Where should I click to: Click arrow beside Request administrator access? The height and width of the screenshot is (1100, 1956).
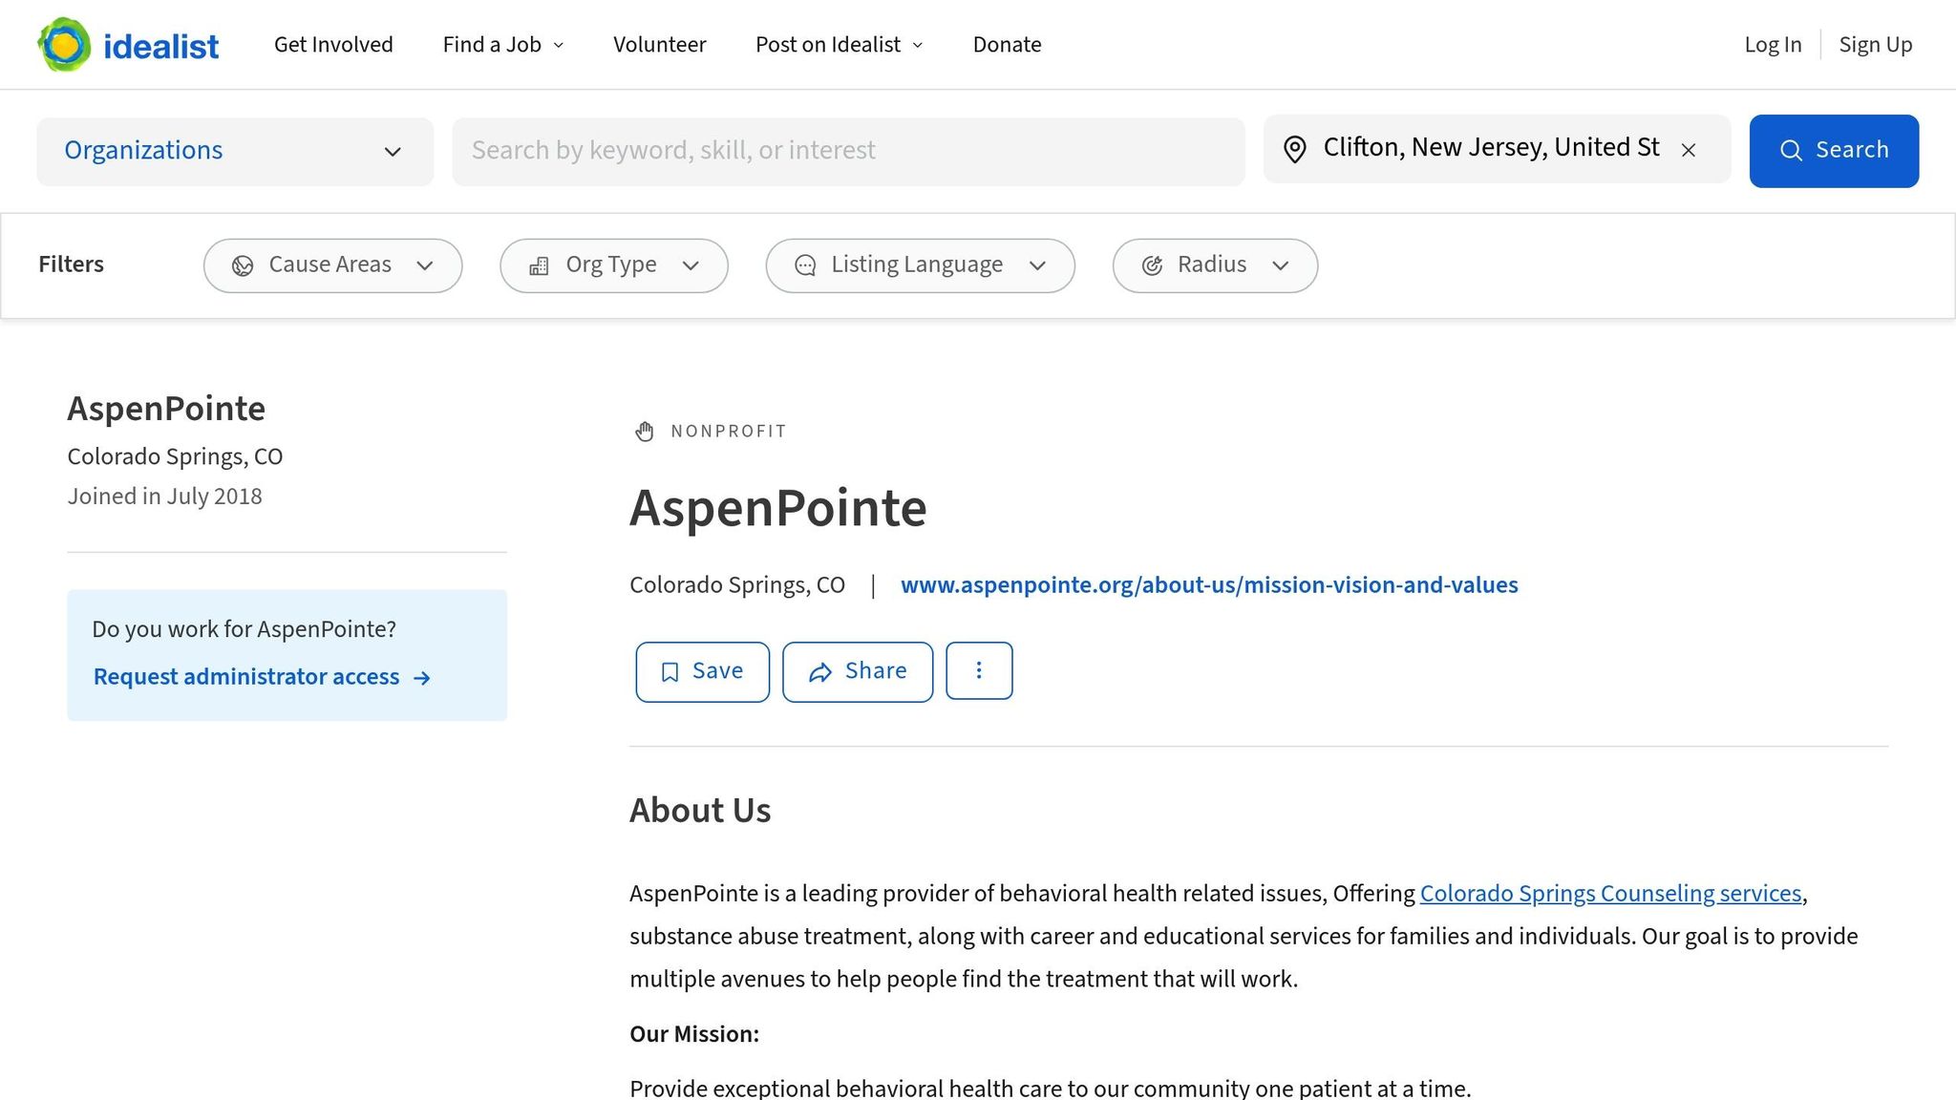(x=422, y=678)
